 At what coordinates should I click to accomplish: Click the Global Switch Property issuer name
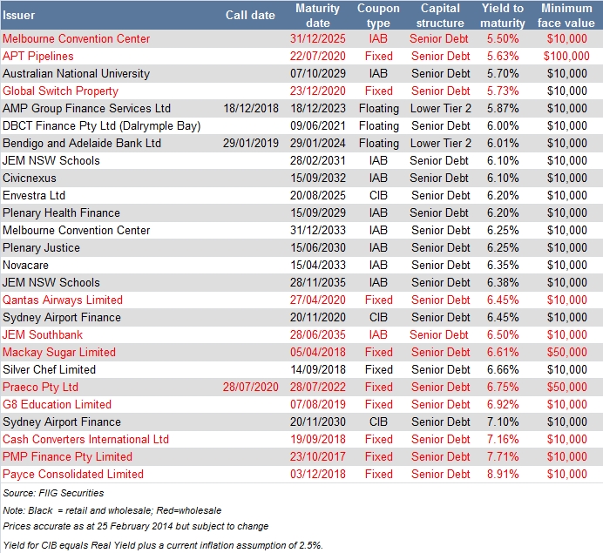pos(60,91)
